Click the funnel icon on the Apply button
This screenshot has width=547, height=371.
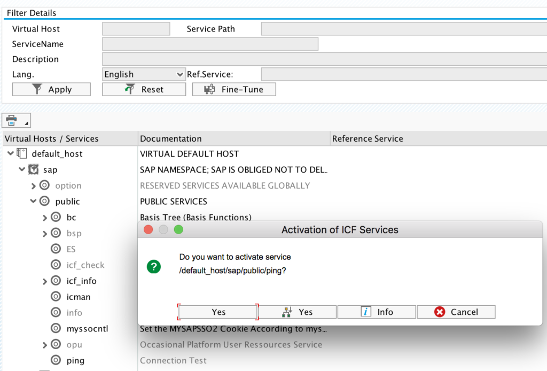[x=37, y=89]
